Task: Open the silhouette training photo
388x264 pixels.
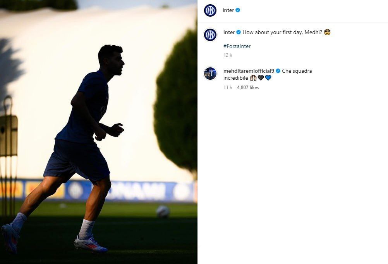Action: coord(98,132)
